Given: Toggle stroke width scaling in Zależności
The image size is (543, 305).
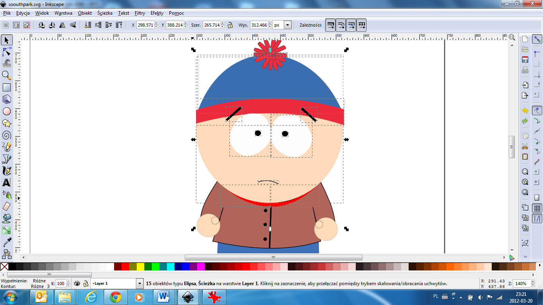Looking at the screenshot, I should click(330, 25).
